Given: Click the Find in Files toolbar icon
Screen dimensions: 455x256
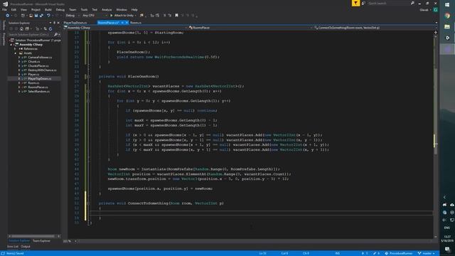Looking at the screenshot, I should (141, 16).
